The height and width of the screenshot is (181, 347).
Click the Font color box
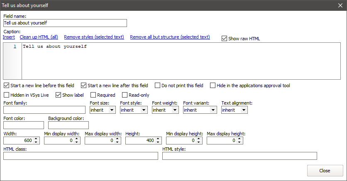[24, 125]
